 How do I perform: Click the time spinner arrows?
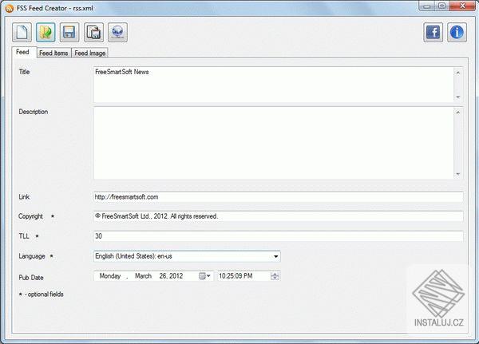tap(275, 276)
